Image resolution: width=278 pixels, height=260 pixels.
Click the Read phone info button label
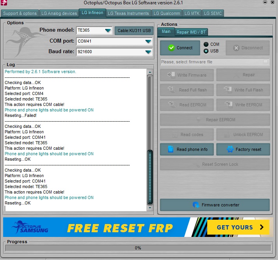point(192,149)
